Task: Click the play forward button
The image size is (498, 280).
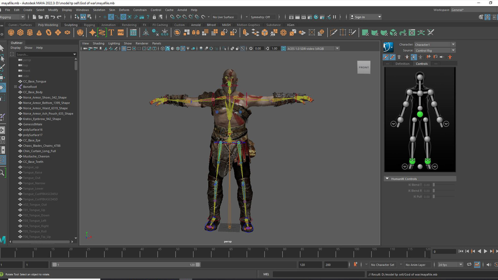Action: tap(486, 251)
